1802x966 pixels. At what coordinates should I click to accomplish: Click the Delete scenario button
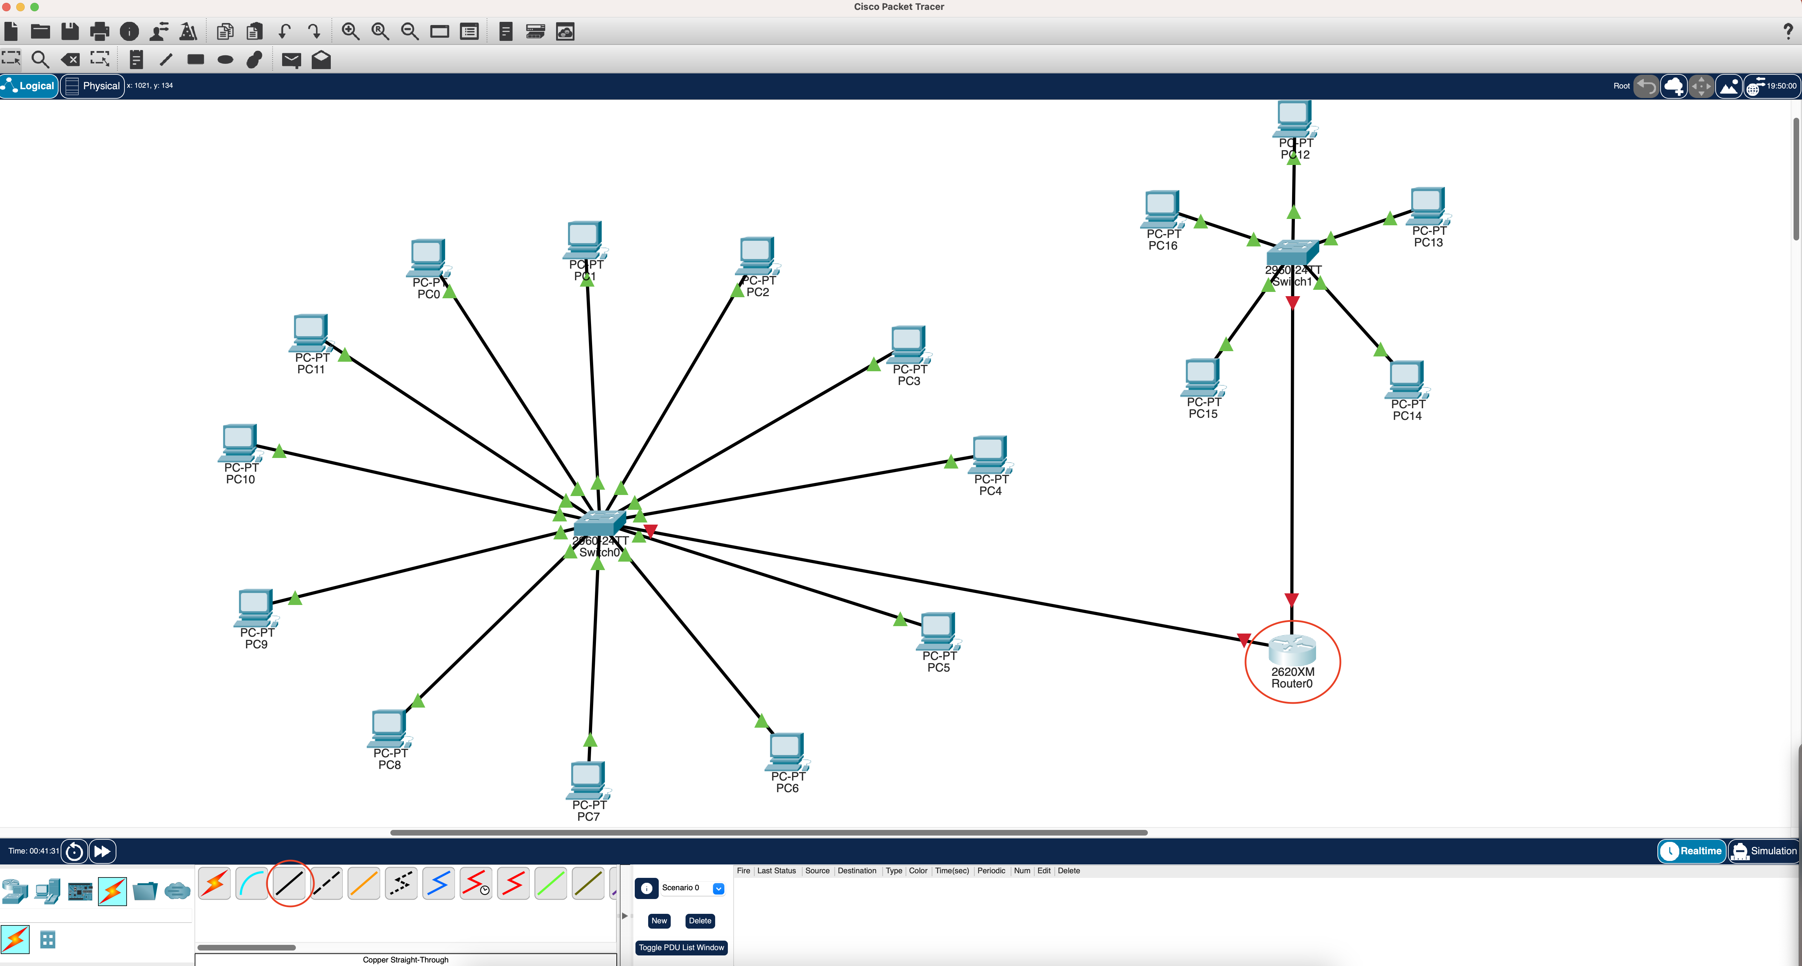(x=700, y=921)
